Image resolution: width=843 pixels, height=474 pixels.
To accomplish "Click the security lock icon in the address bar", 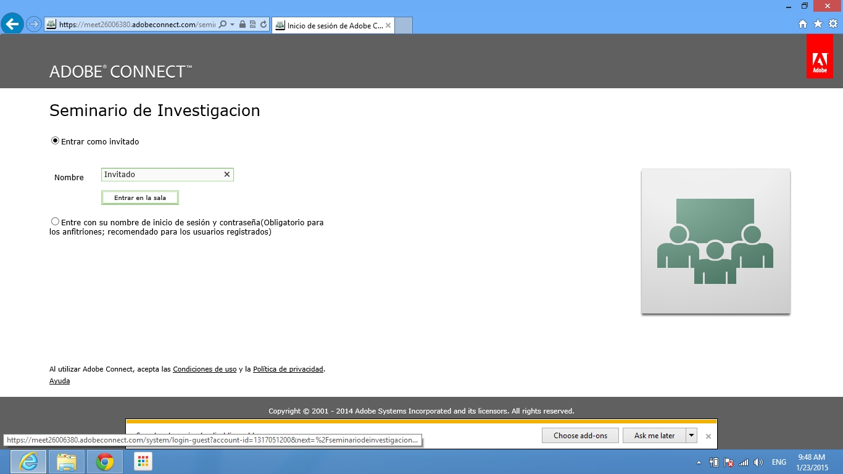I will click(243, 25).
